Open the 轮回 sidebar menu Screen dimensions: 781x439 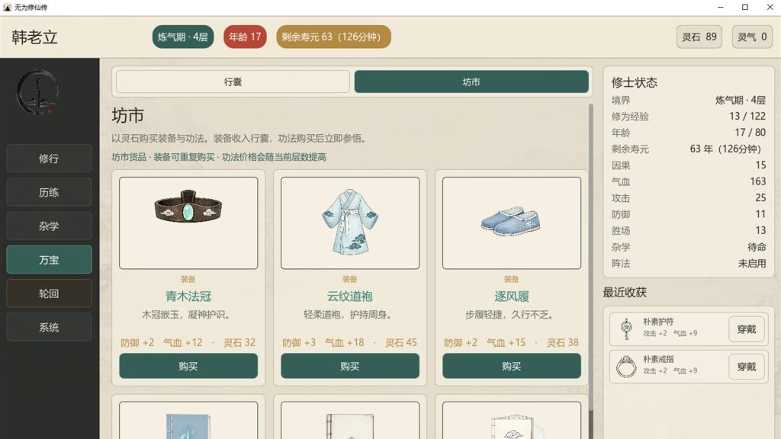point(49,293)
